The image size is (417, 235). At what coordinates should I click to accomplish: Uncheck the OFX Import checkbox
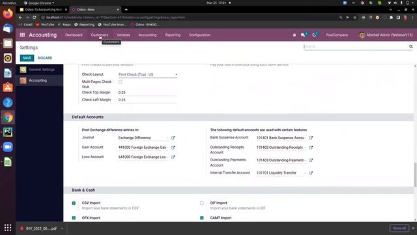coord(74,218)
